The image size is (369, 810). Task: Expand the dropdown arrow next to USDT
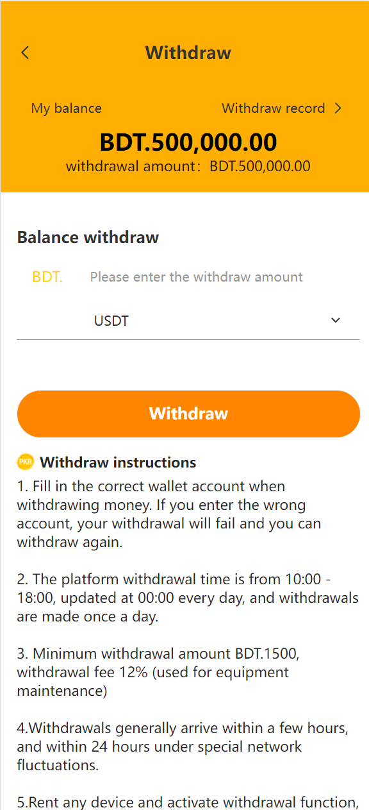point(336,321)
